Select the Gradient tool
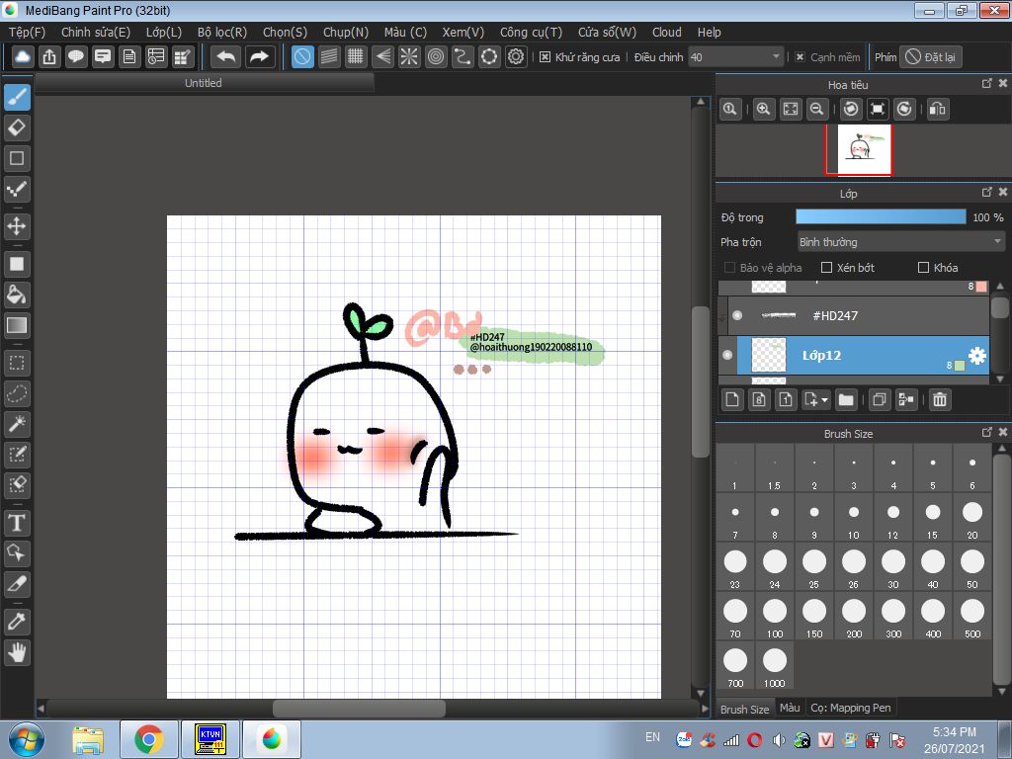 pyautogui.click(x=17, y=325)
